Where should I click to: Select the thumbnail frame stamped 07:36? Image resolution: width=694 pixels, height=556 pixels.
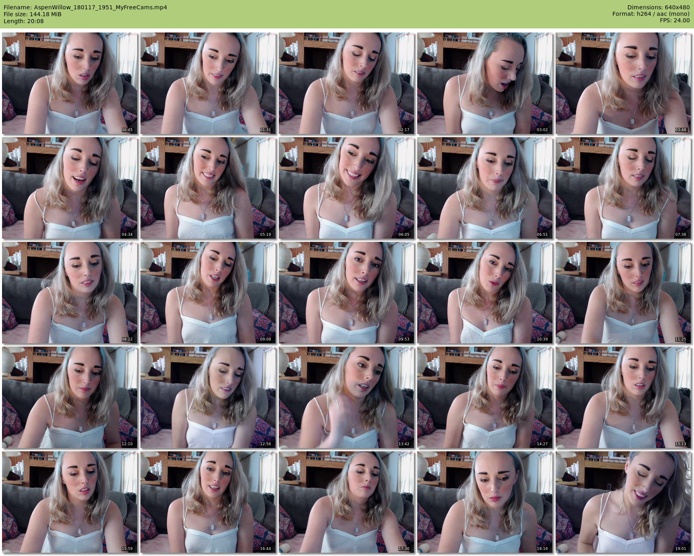pyautogui.click(x=623, y=188)
